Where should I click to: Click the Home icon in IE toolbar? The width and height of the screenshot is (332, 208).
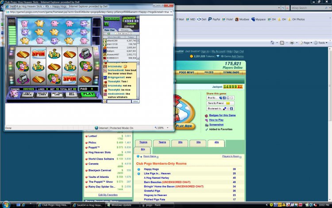pos(272,43)
